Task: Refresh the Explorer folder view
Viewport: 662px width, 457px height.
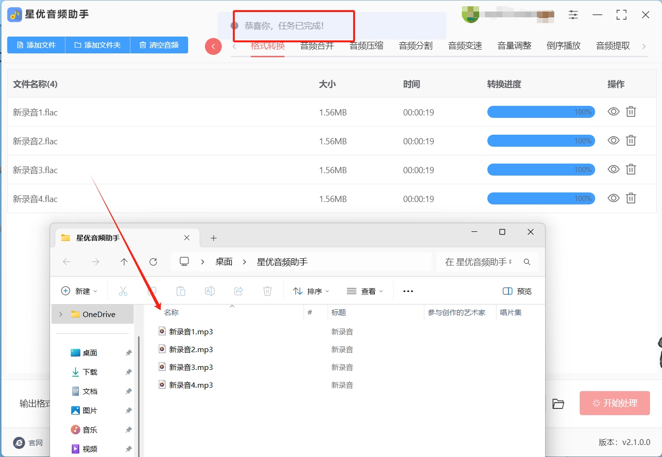Action: click(x=153, y=262)
